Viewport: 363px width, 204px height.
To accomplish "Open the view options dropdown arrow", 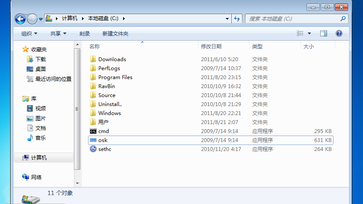I will [310, 33].
